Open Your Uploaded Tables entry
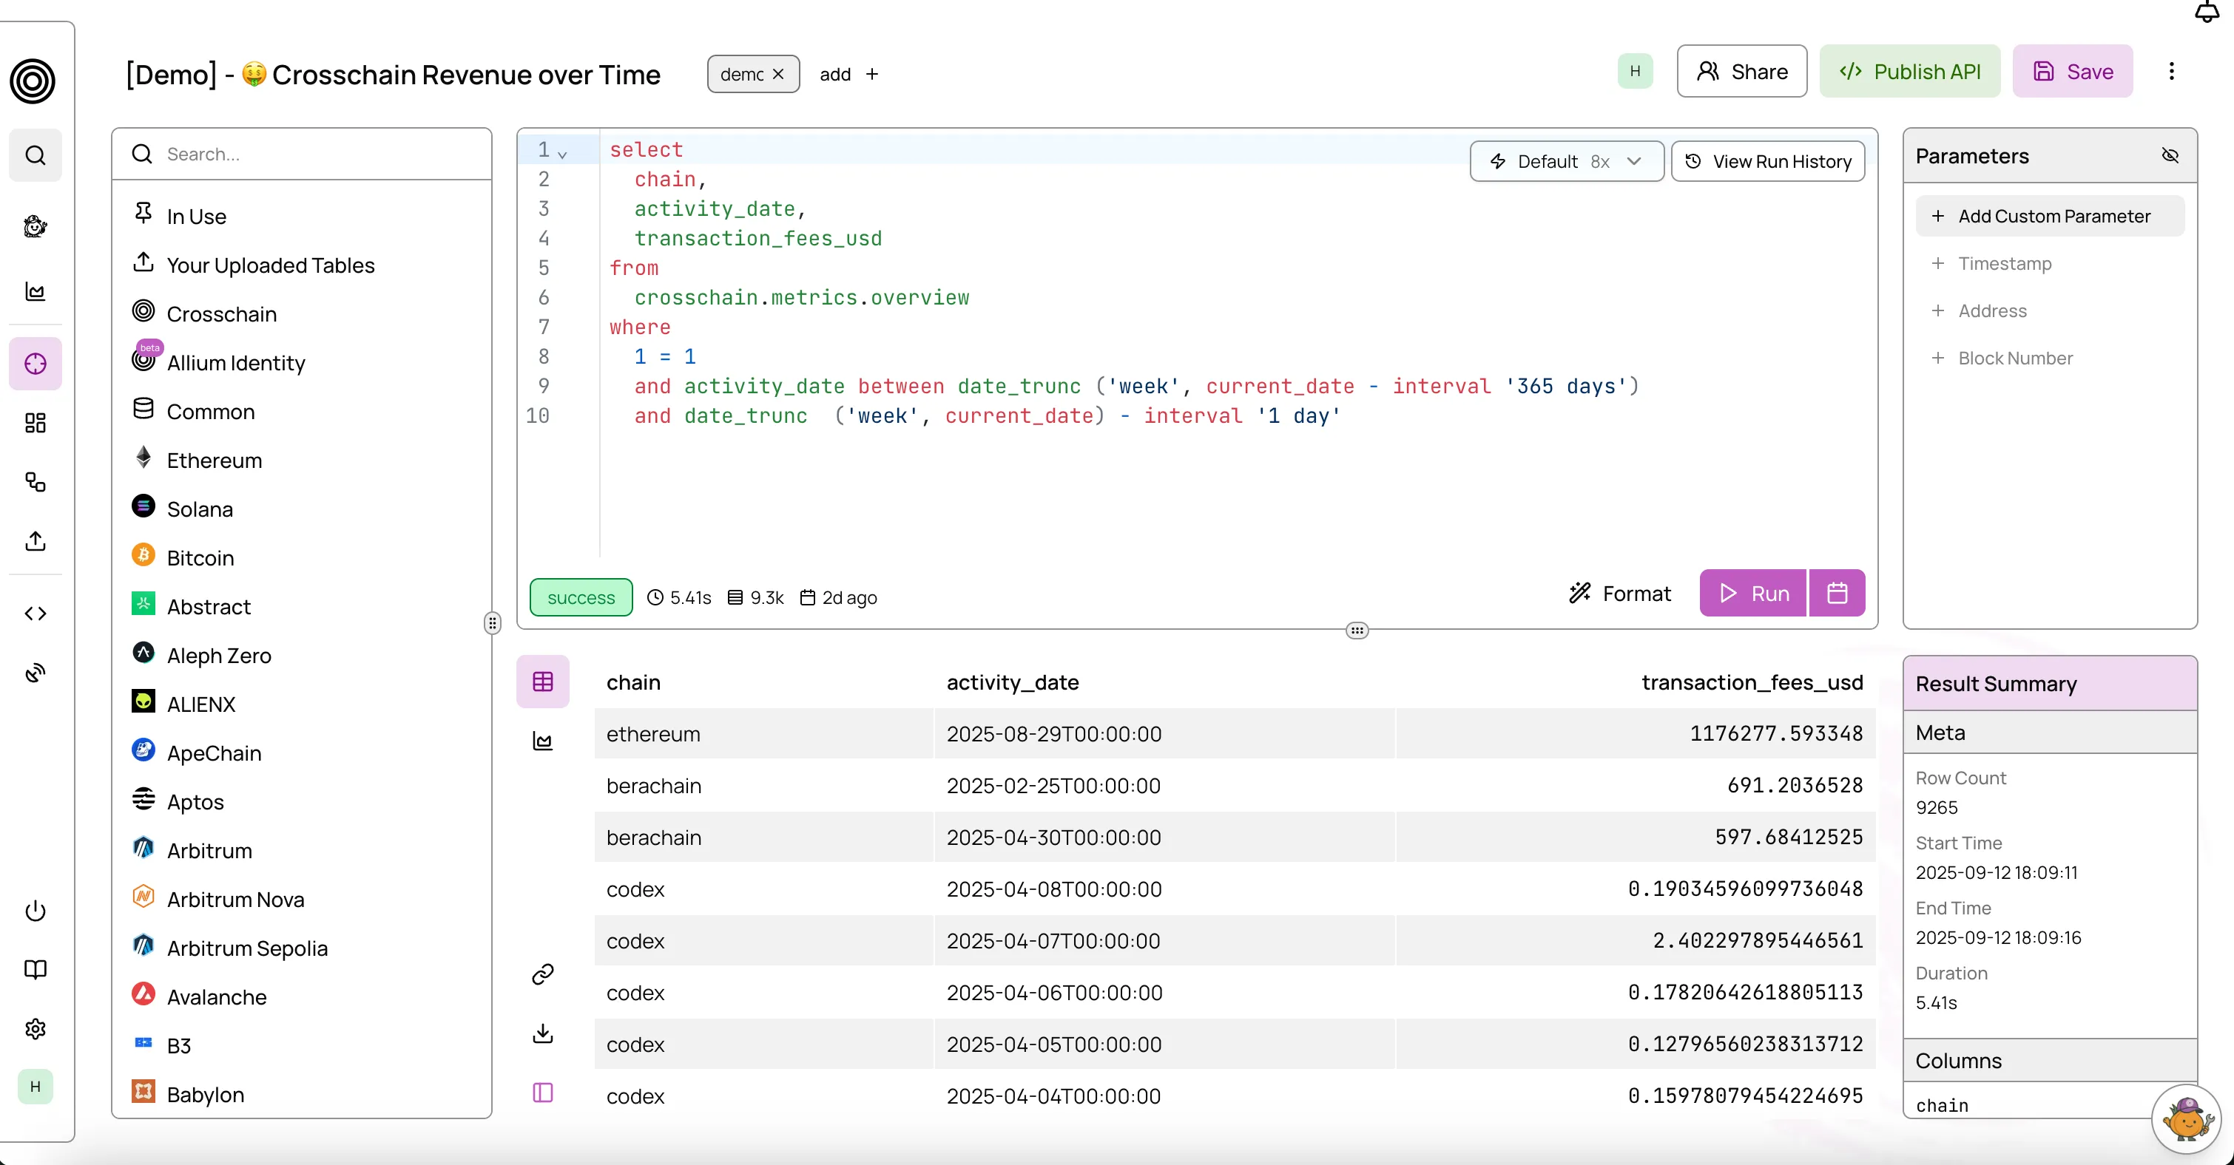The image size is (2234, 1165). 271,265
